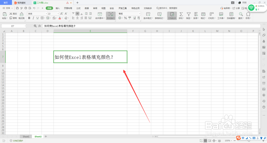Expand the 文件 menu arrow
Screen dimensions: 267x143
click(12, 8)
